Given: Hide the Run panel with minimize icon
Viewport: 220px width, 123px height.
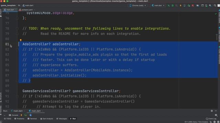Looking at the screenshot, I should coord(216,111).
